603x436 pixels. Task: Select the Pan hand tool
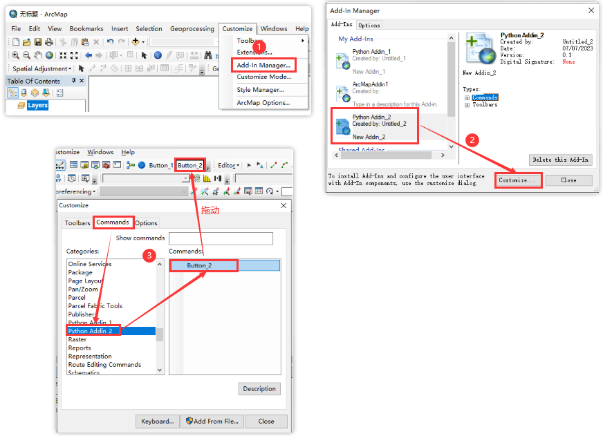coord(37,55)
